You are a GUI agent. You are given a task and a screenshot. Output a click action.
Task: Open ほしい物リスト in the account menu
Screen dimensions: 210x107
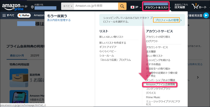[154, 56]
